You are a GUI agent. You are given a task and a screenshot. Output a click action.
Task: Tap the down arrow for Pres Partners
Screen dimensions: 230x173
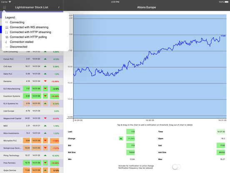click(45, 163)
